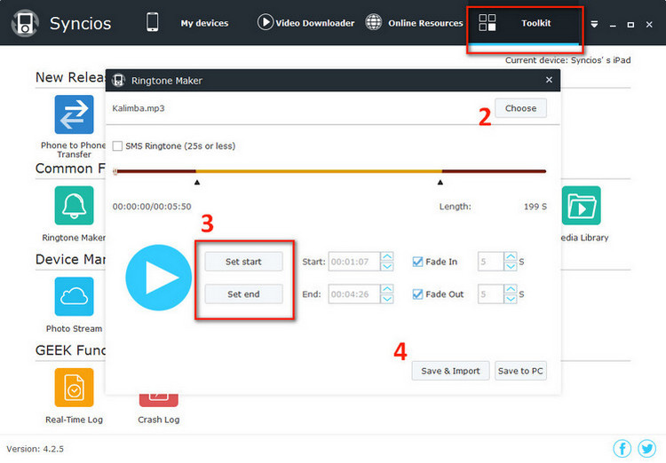Click the Save to PC button
This screenshot has width=666, height=463.
click(520, 371)
